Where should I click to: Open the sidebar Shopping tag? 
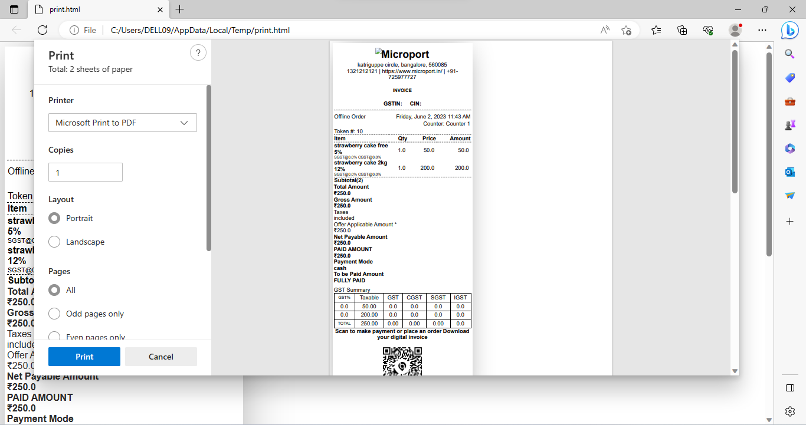(790, 78)
